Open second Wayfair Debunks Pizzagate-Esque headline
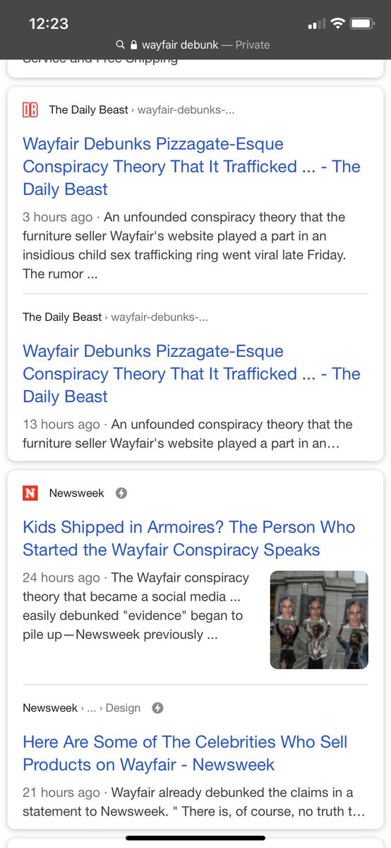The height and width of the screenshot is (848, 391). click(191, 374)
